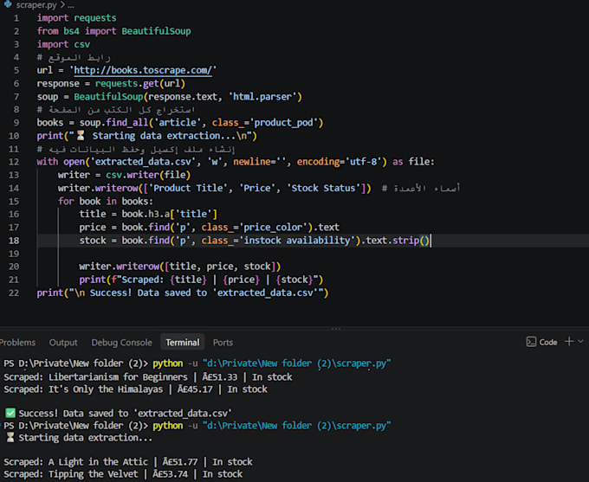Click 'writer.writerow([title, price, stock])' line

(x=179, y=267)
